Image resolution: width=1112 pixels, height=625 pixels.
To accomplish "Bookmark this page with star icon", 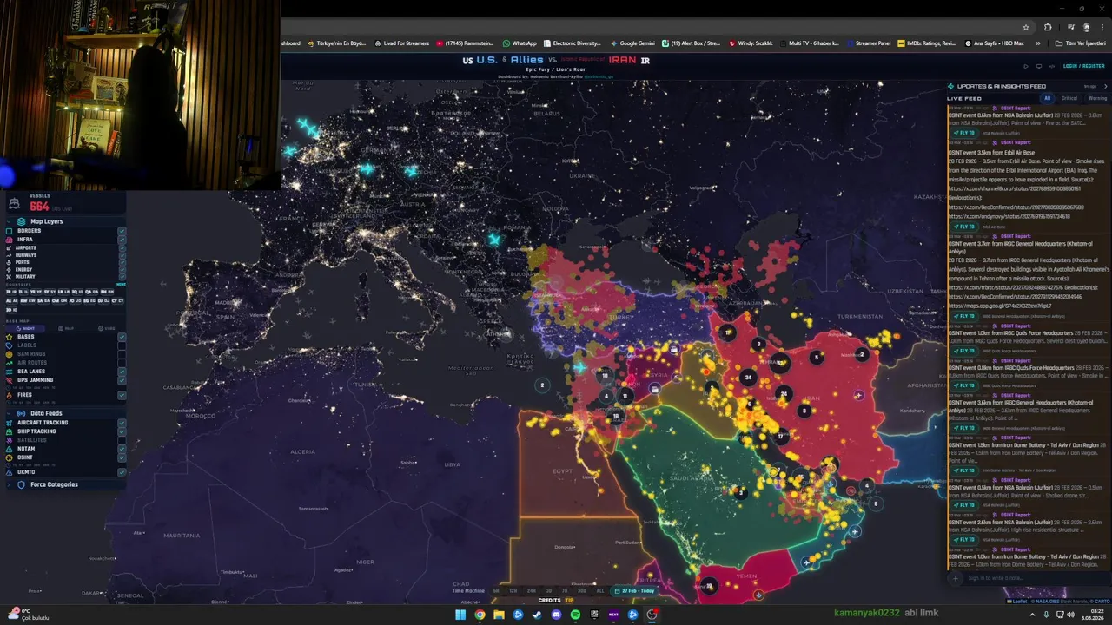I will point(1026,27).
